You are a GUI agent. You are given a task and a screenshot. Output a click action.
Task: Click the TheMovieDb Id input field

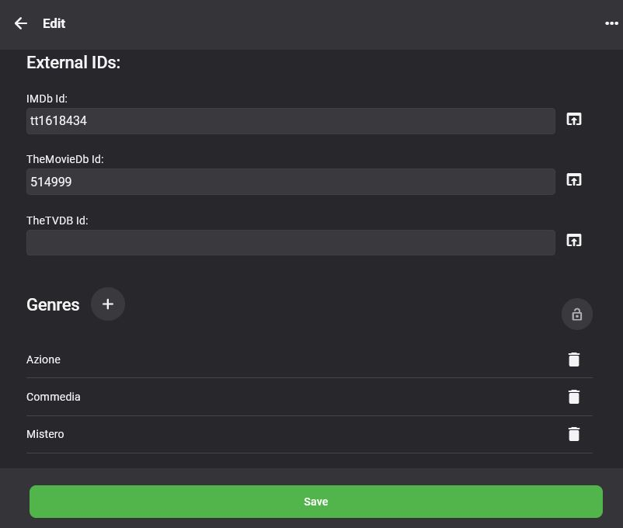pyautogui.click(x=291, y=182)
